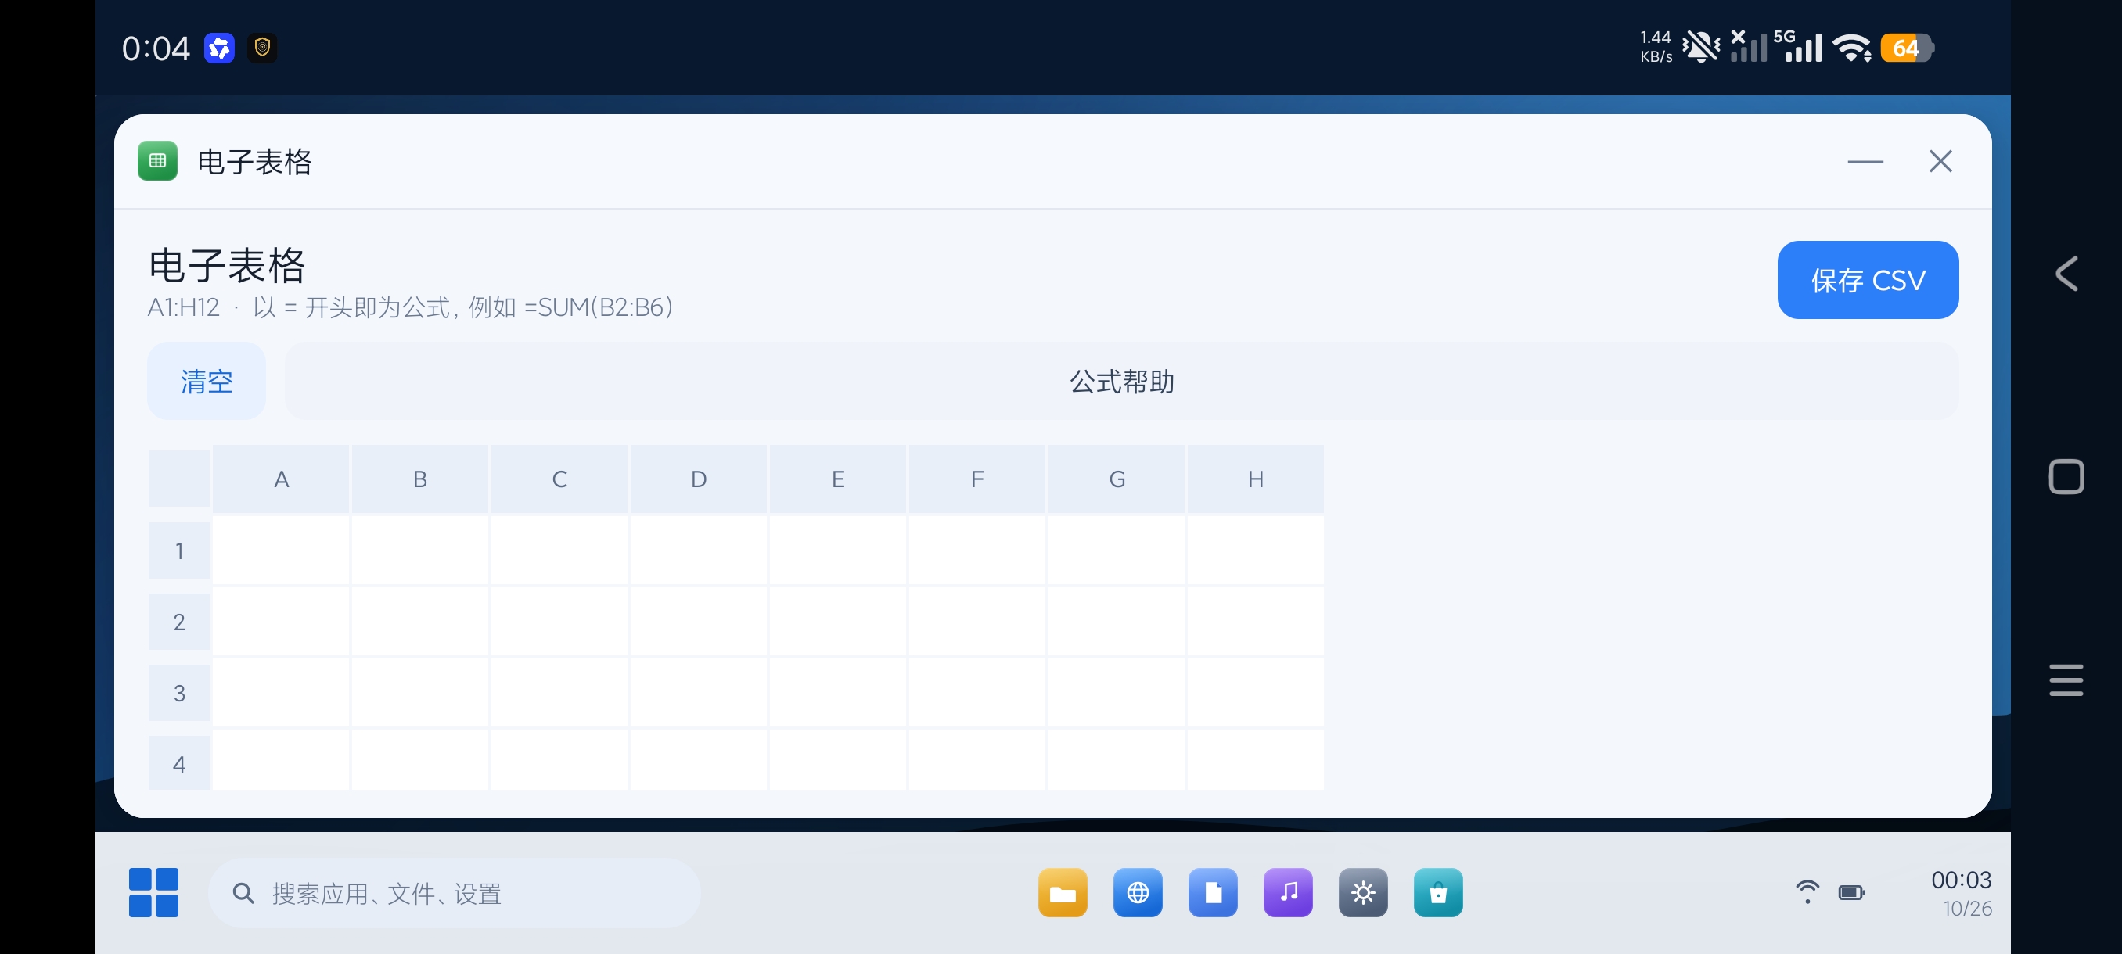The height and width of the screenshot is (954, 2122).
Task: Open the purple music app icon
Action: click(1288, 892)
